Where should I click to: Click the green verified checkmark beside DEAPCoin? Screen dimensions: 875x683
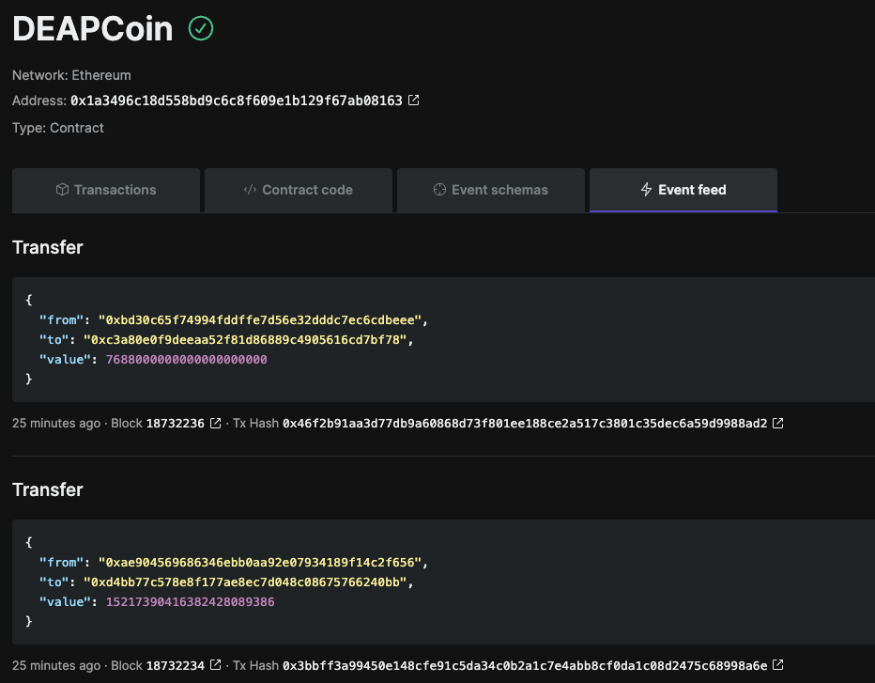point(201,28)
